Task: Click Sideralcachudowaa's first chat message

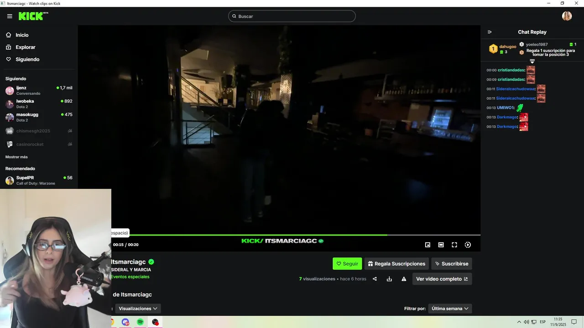Action: (516, 89)
